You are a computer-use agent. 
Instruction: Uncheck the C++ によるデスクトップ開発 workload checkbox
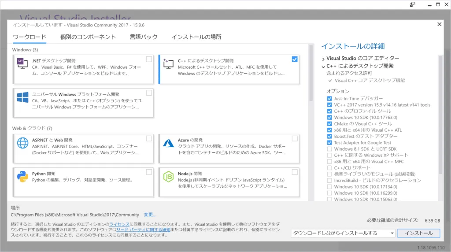coord(295,59)
